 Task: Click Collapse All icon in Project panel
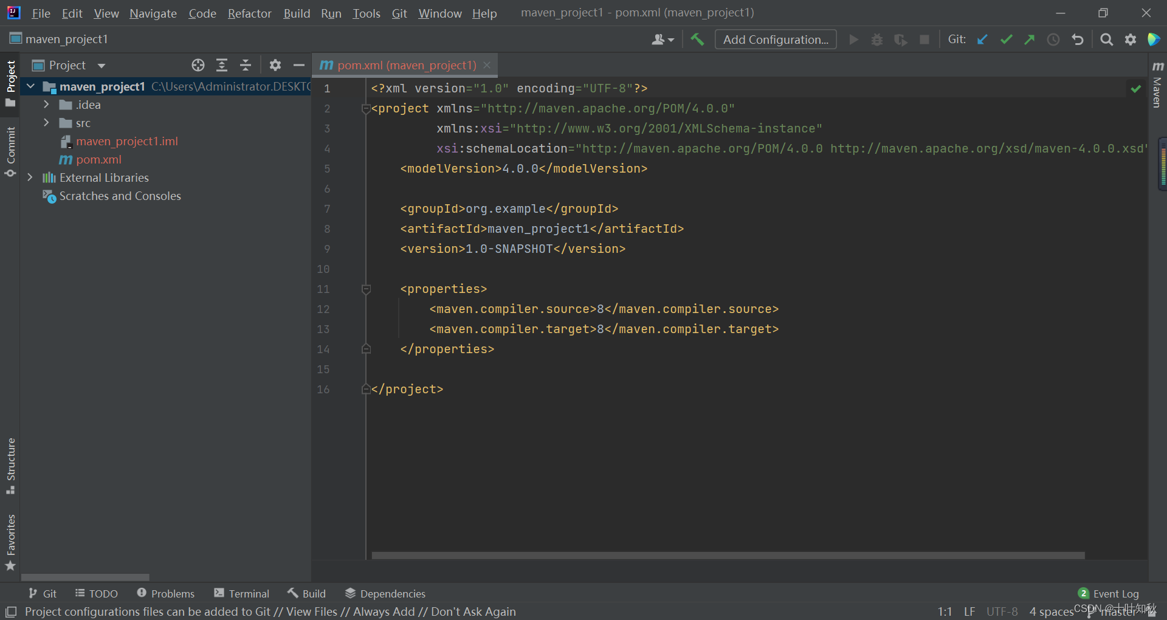246,65
